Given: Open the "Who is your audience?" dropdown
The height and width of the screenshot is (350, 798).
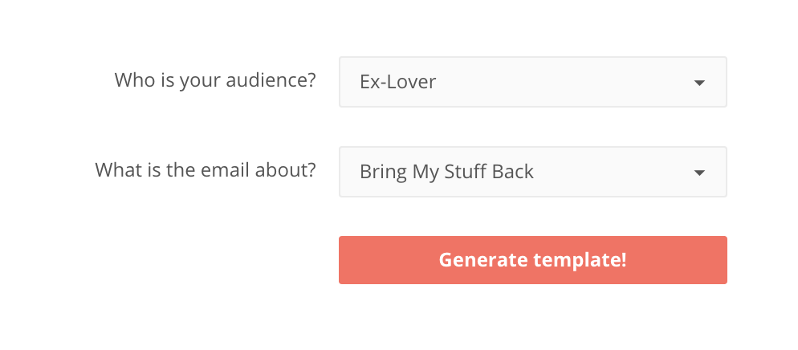Looking at the screenshot, I should click(532, 82).
